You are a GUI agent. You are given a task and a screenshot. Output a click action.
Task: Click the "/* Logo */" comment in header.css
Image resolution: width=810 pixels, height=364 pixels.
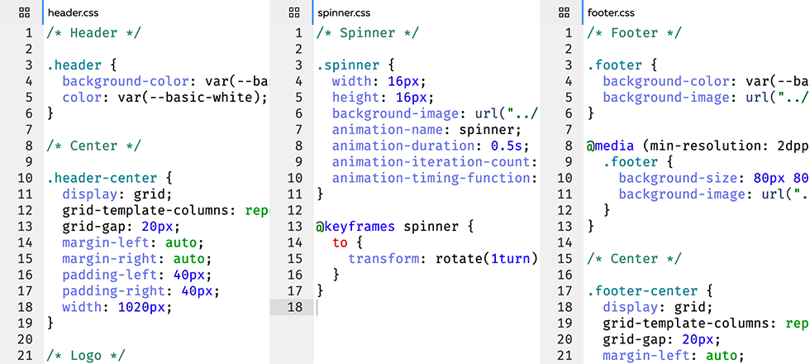(86, 355)
